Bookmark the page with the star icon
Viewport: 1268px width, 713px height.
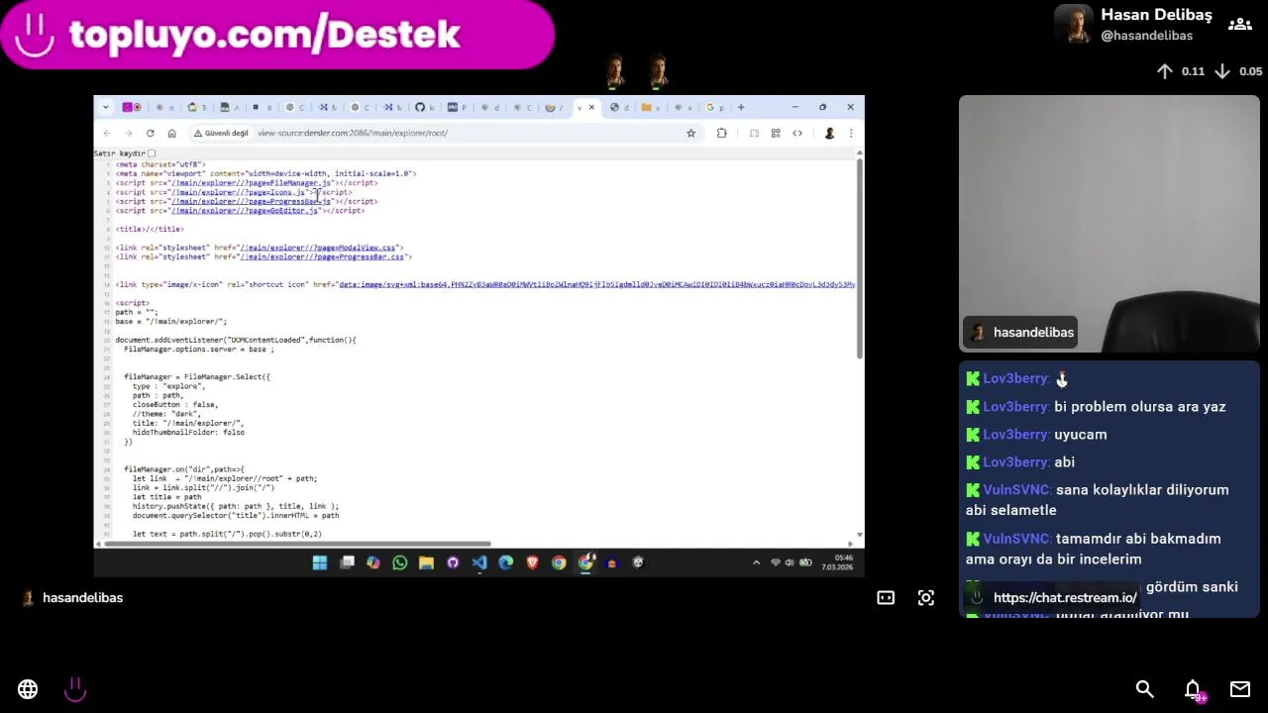(x=691, y=133)
